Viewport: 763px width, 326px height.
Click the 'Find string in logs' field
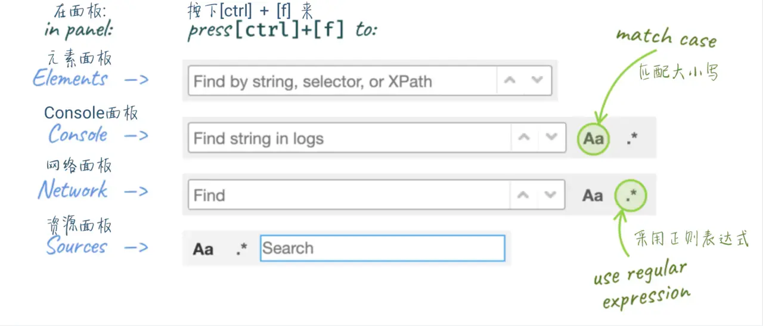[x=349, y=138]
